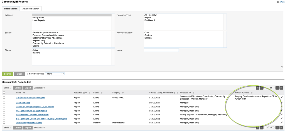Screen dimensions: 285x132
Task: Open the Client Timeline report link
Action: [x=23, y=103]
